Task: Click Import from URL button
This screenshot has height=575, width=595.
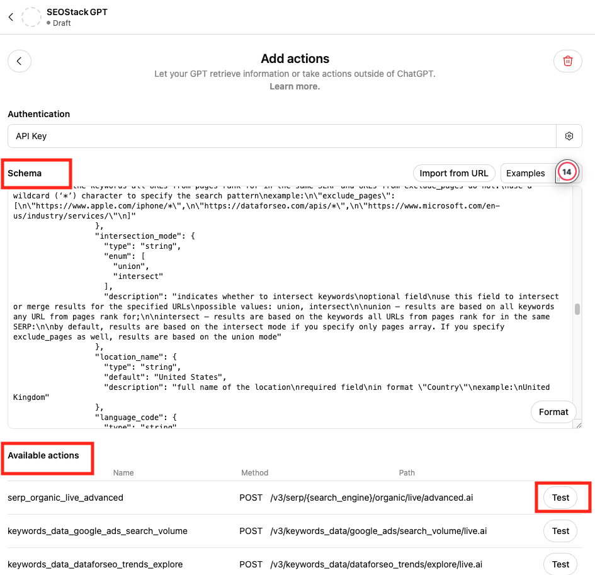Action: point(454,173)
